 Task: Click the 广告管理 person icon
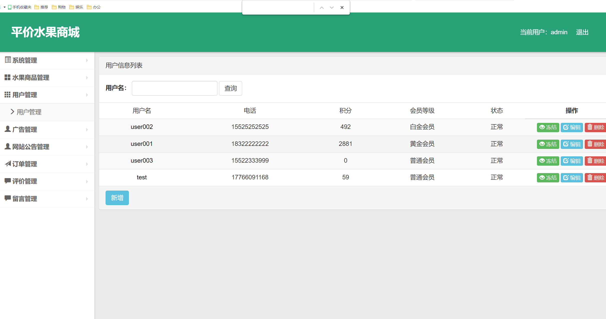[x=8, y=129]
